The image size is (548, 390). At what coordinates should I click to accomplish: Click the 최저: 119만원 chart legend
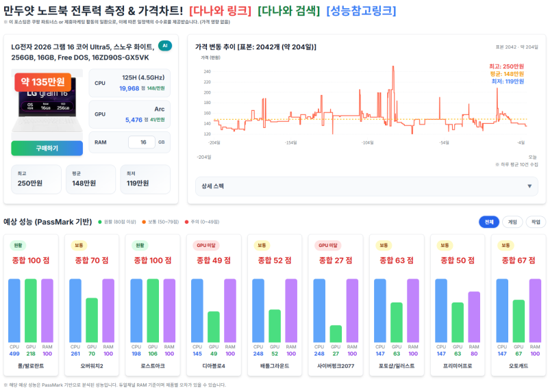[x=508, y=81]
